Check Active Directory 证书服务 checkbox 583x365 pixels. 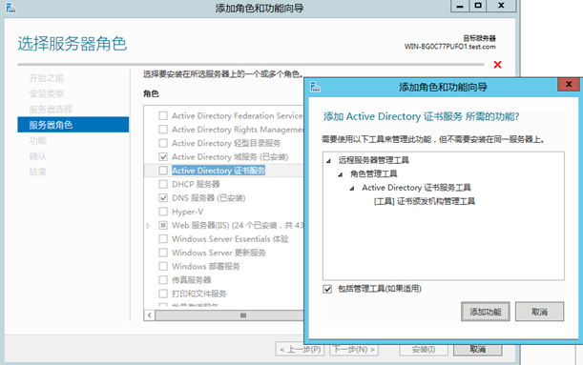[x=163, y=171]
